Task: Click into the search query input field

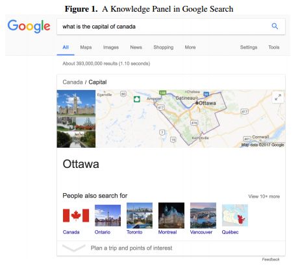Action: [164, 27]
